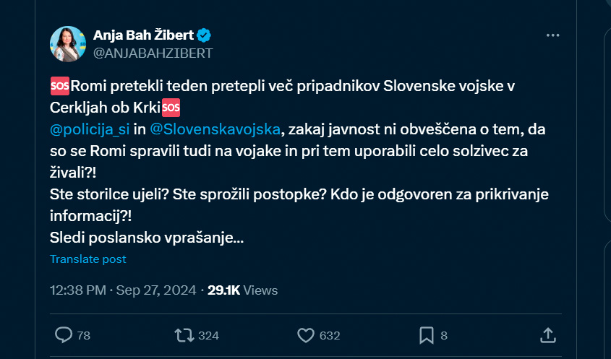
Task: Open the @policija_si mention
Action: (x=90, y=129)
